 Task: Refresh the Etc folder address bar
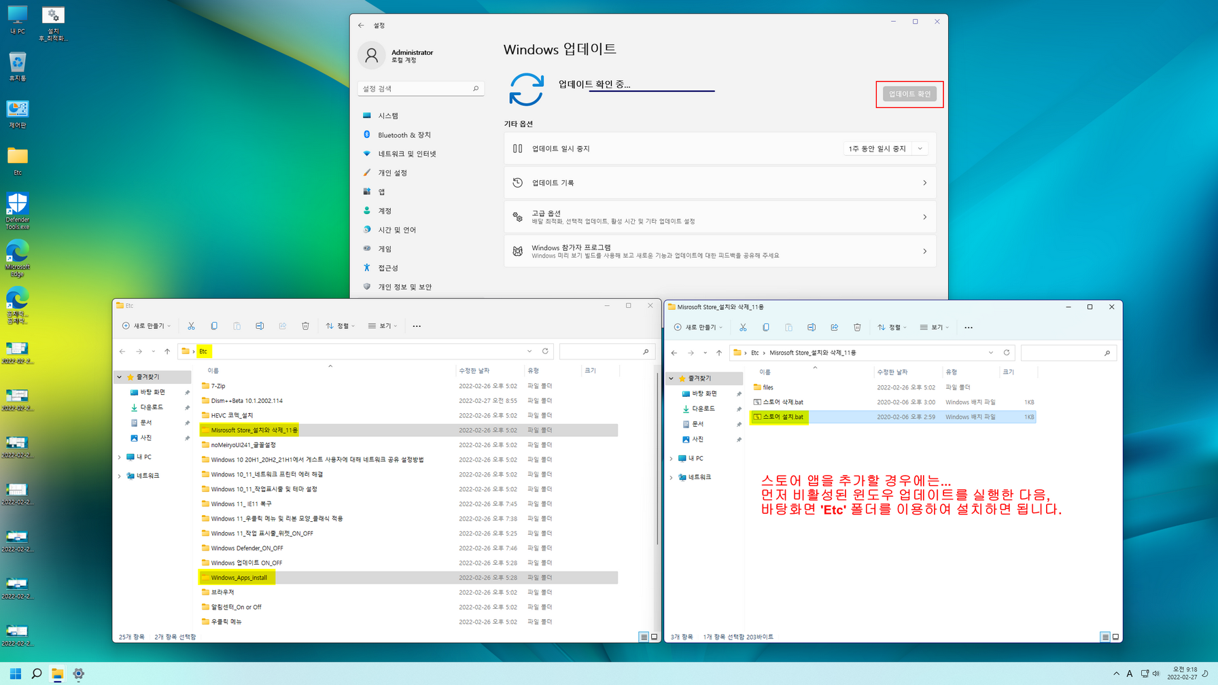[545, 351]
